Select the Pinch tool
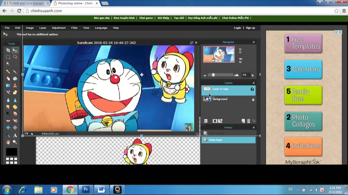The image size is (348, 195). (x=15, y=128)
